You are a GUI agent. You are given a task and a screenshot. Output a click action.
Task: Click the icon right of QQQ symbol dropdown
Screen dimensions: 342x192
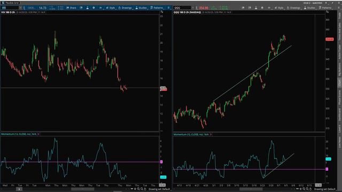197,8
